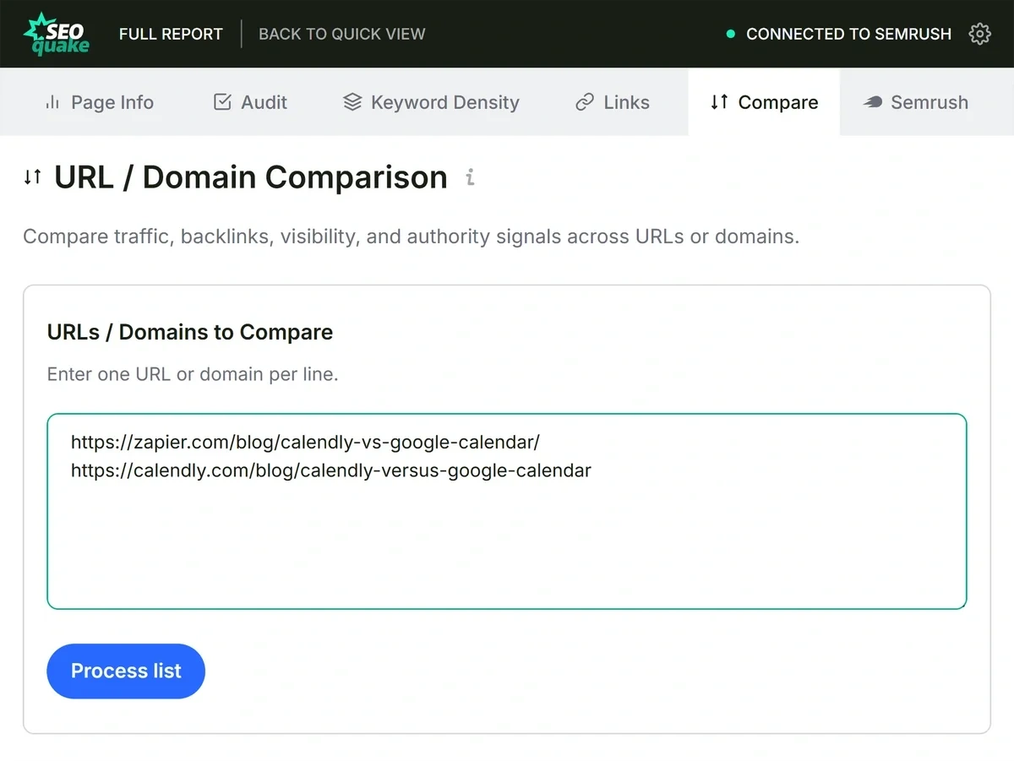Click the layers icon on Keyword Density
Viewport: 1014px width, 761px height.
click(x=352, y=102)
